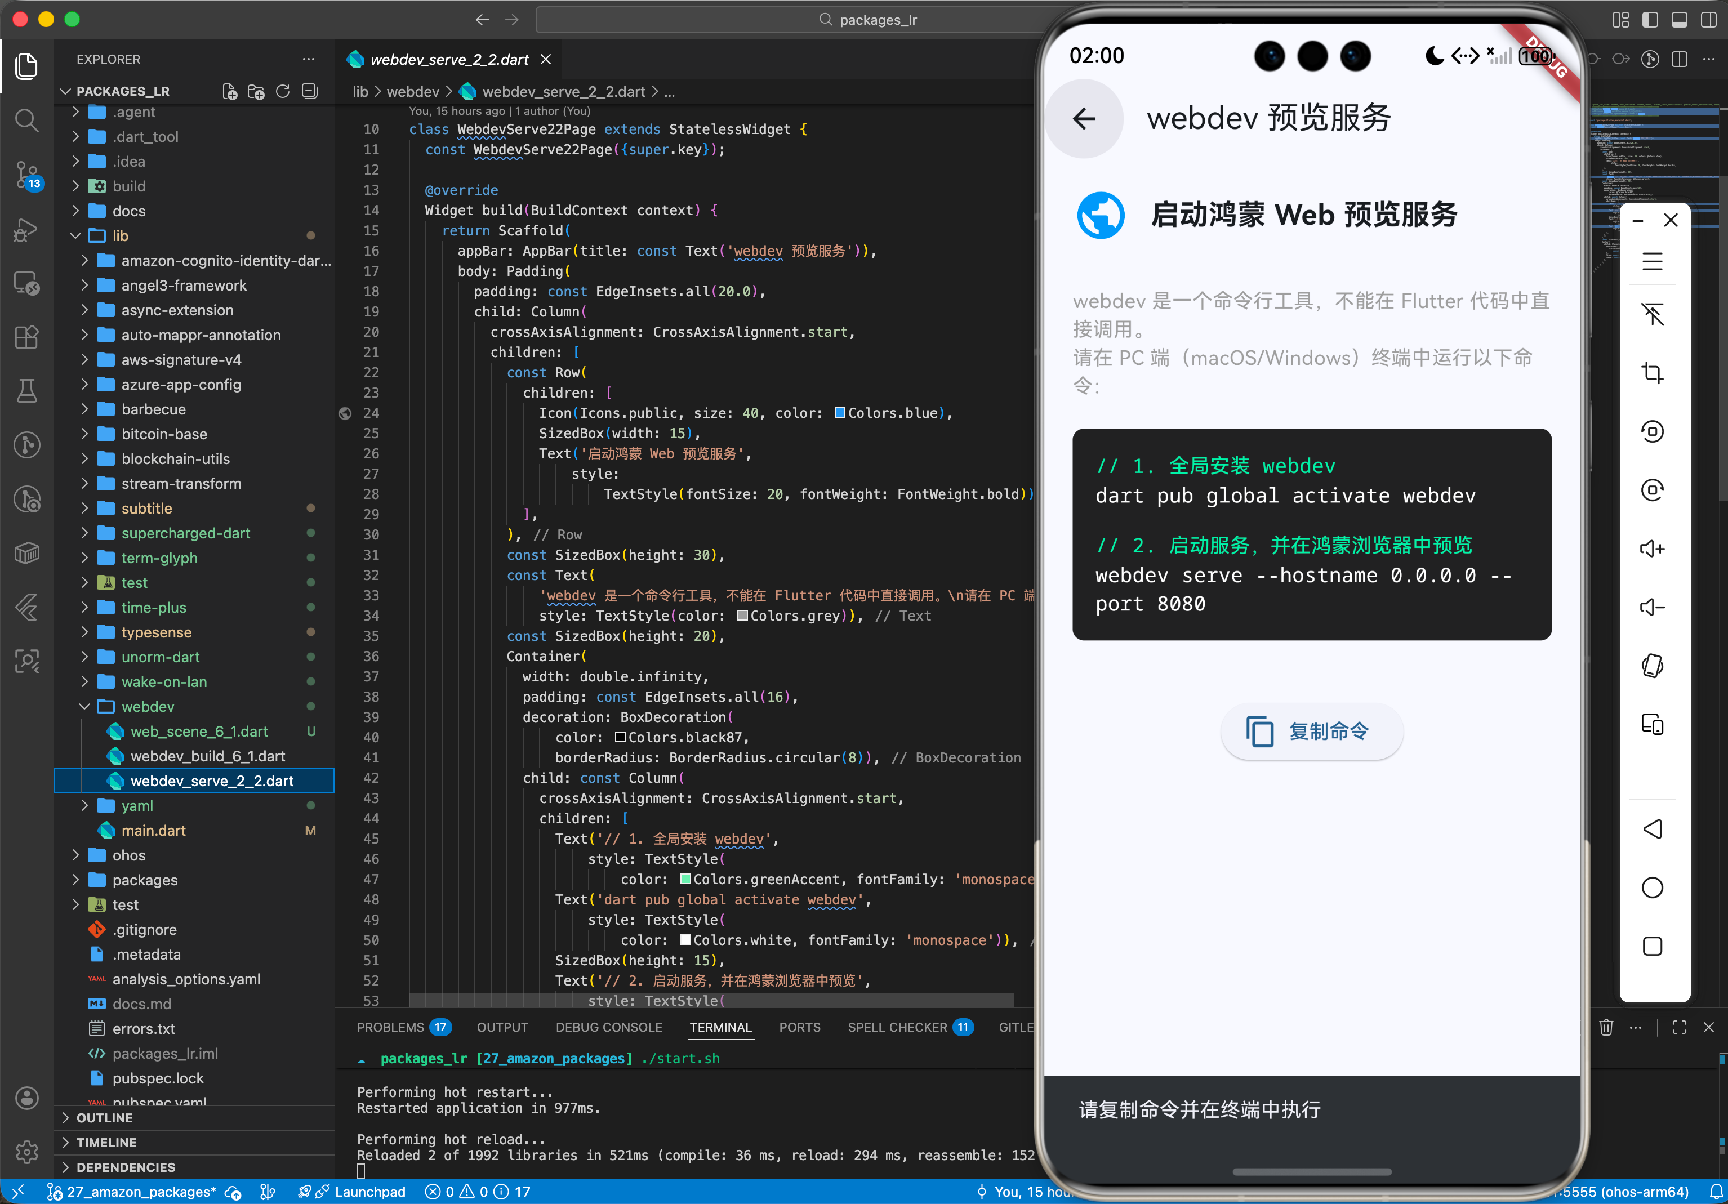Open the Manage settings gear

coord(27,1151)
